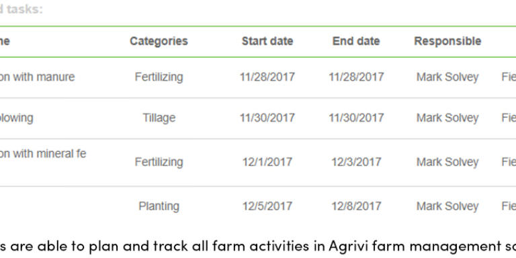This screenshot has height=258, width=516.
Task: Sort by Categories column header
Action: 159,41
